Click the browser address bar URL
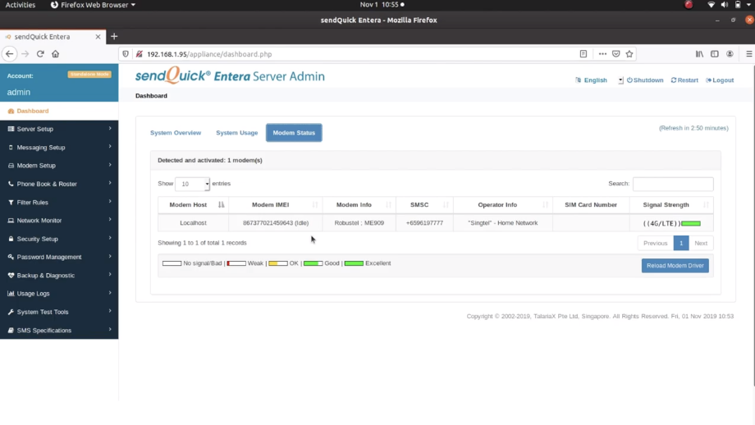Screen dimensions: 755x425 209,54
